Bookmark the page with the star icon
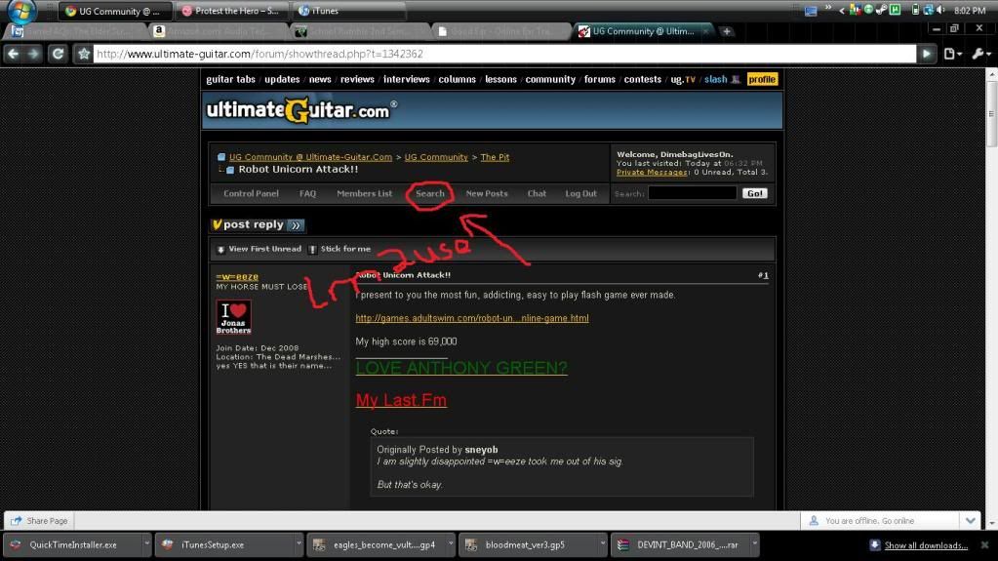Screen dimensions: 998x561 pos(83,54)
